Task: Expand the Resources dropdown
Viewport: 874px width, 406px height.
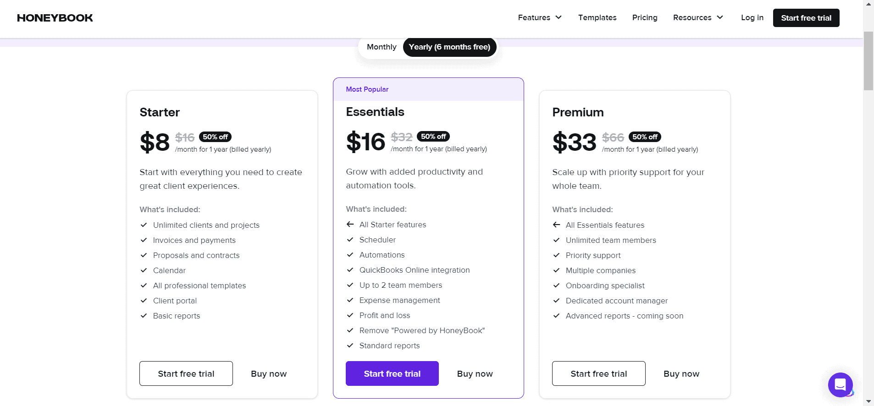Action: click(697, 17)
